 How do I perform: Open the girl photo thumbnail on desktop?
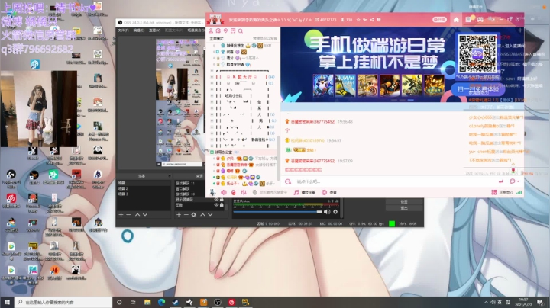(x=39, y=109)
